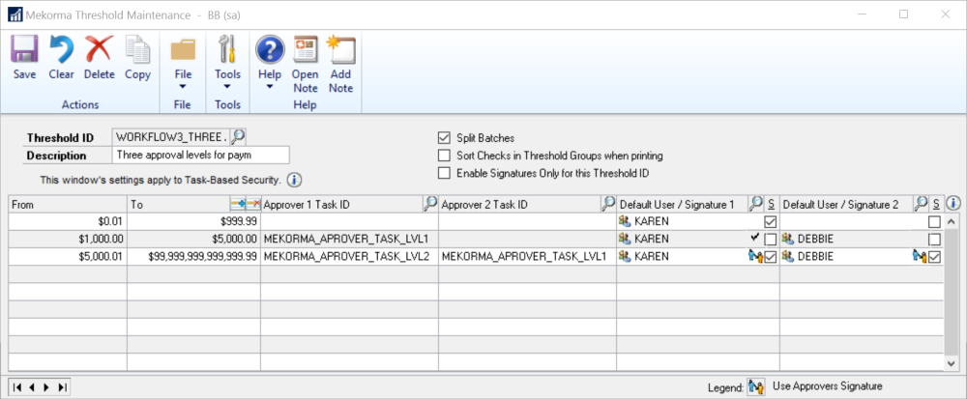
Task: Edit the Description field
Action: pos(200,155)
